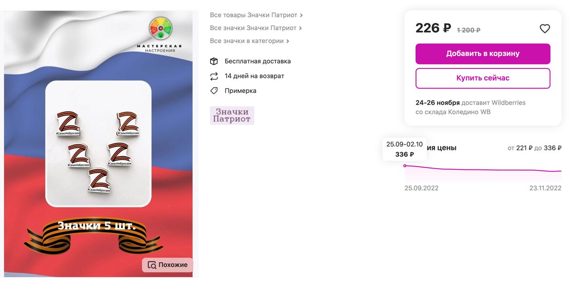Click the Похожие similar products button
Screen dimensions: 570x286
(x=167, y=265)
